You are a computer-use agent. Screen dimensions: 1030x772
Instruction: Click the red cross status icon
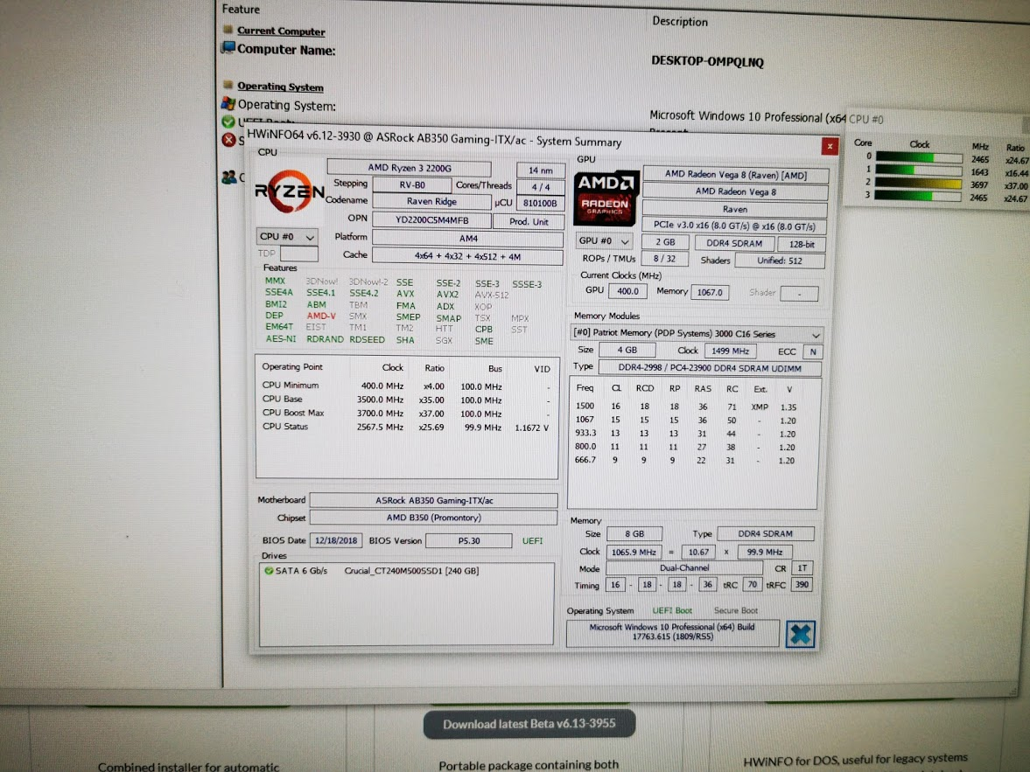coord(228,140)
